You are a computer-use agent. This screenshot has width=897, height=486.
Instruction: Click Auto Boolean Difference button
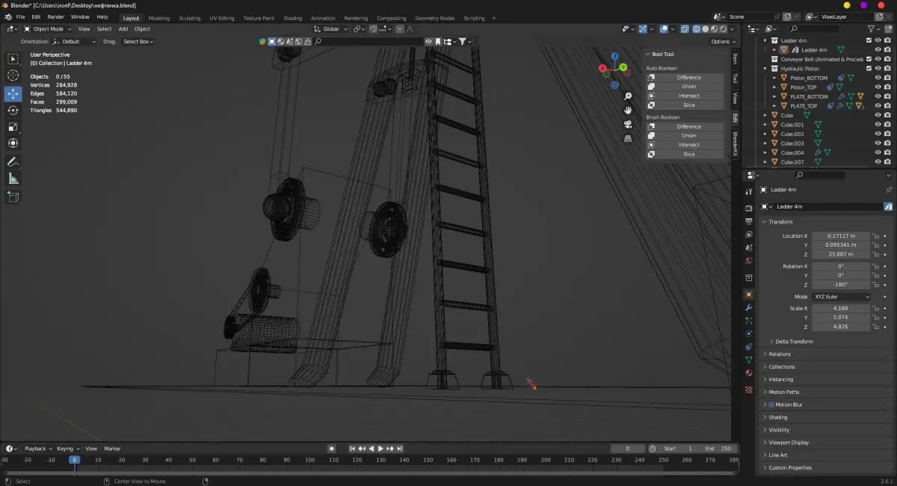(x=685, y=78)
